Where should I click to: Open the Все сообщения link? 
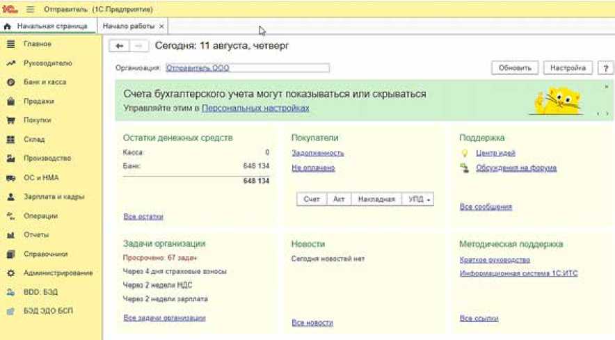tap(486, 207)
